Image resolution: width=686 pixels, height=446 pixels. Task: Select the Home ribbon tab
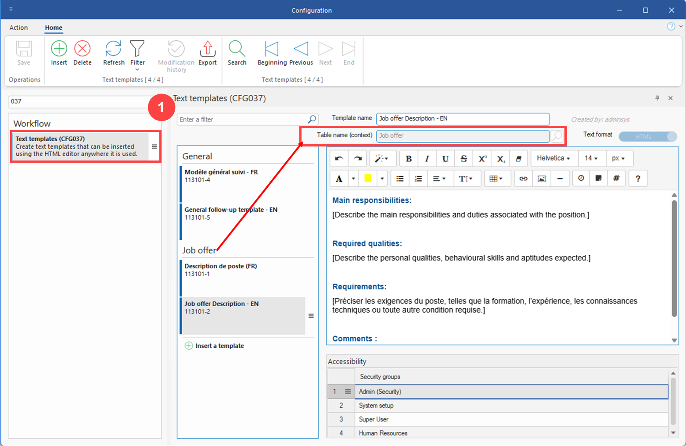pyautogui.click(x=54, y=28)
